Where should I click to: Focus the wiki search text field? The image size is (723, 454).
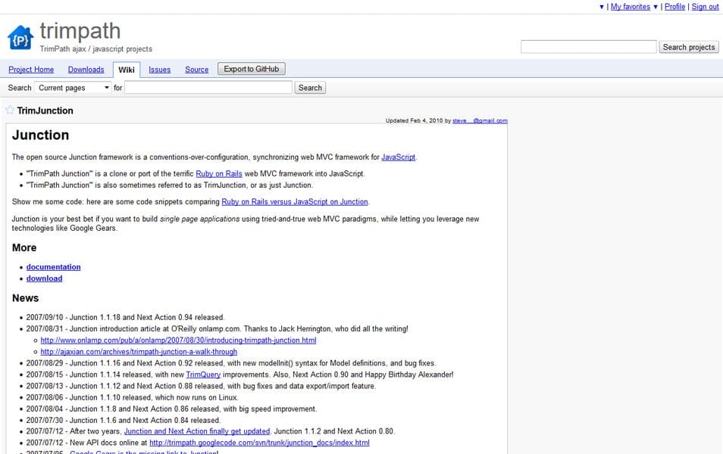(x=208, y=88)
